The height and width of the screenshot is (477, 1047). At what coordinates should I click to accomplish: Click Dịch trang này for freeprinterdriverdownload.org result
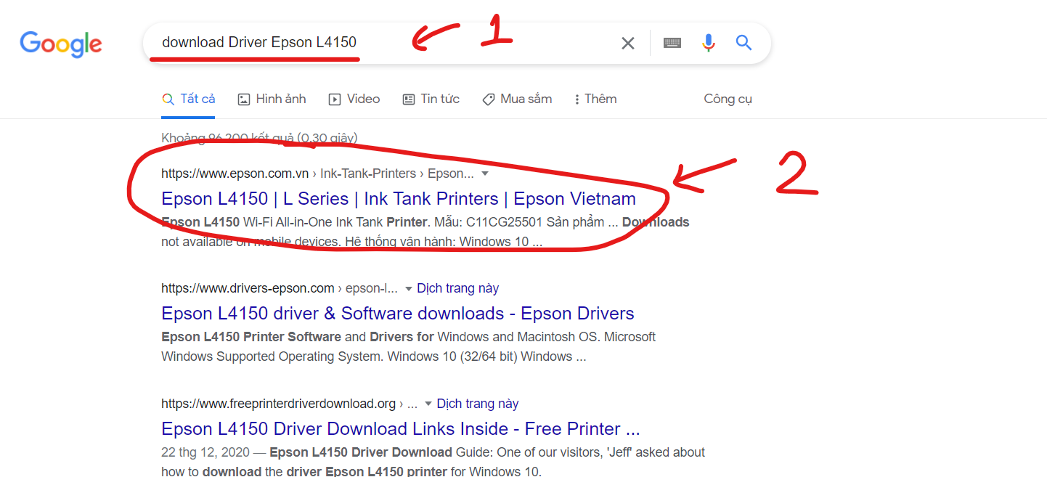[x=477, y=404]
